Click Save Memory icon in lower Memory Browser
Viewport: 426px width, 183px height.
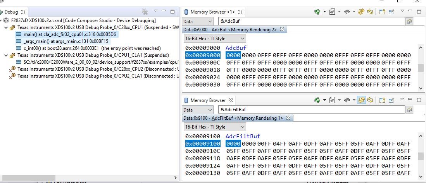[x=332, y=100]
